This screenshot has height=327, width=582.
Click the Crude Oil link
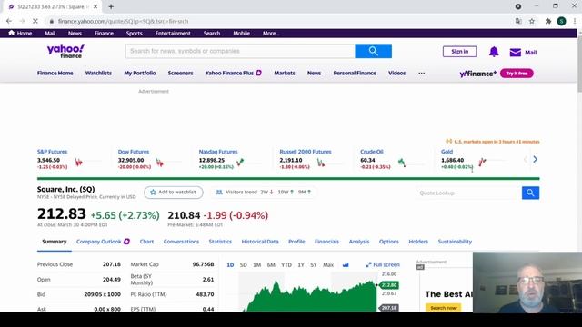(372, 152)
